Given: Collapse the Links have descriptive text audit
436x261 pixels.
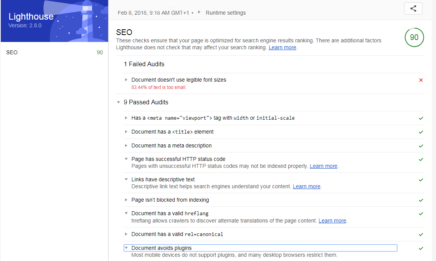Looking at the screenshot, I should [126, 179].
